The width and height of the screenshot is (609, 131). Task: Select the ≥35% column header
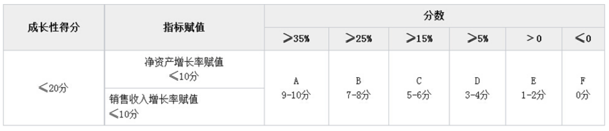pyautogui.click(x=296, y=39)
